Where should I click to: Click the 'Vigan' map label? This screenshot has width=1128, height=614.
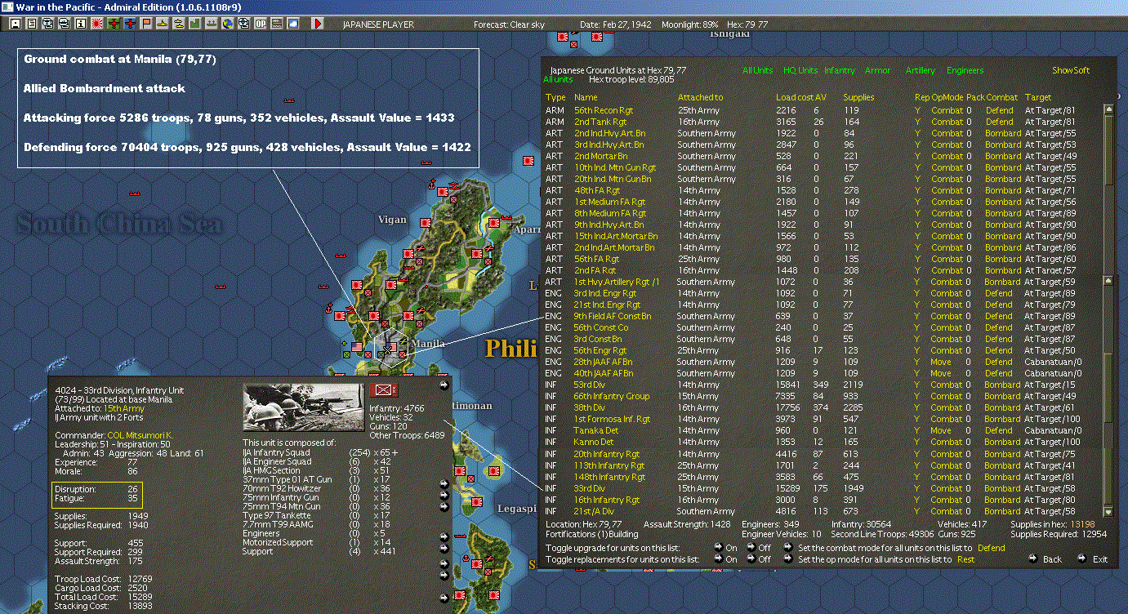tap(392, 219)
